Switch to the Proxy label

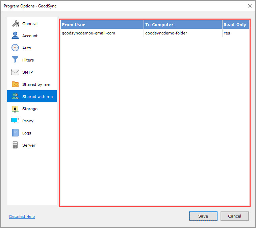28,121
